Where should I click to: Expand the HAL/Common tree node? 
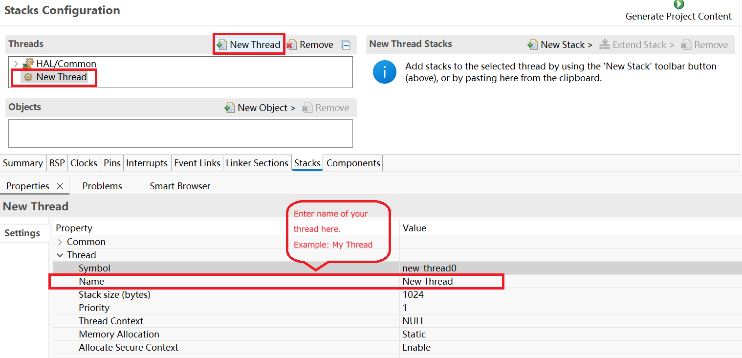click(x=16, y=64)
